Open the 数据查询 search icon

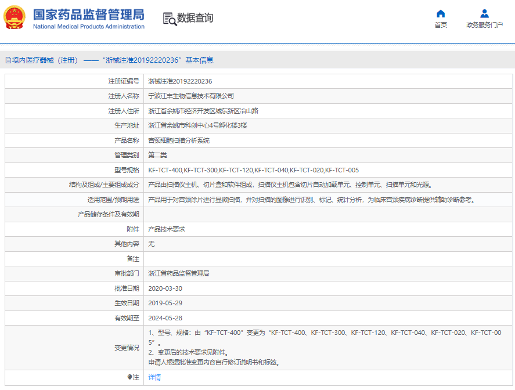170,19
